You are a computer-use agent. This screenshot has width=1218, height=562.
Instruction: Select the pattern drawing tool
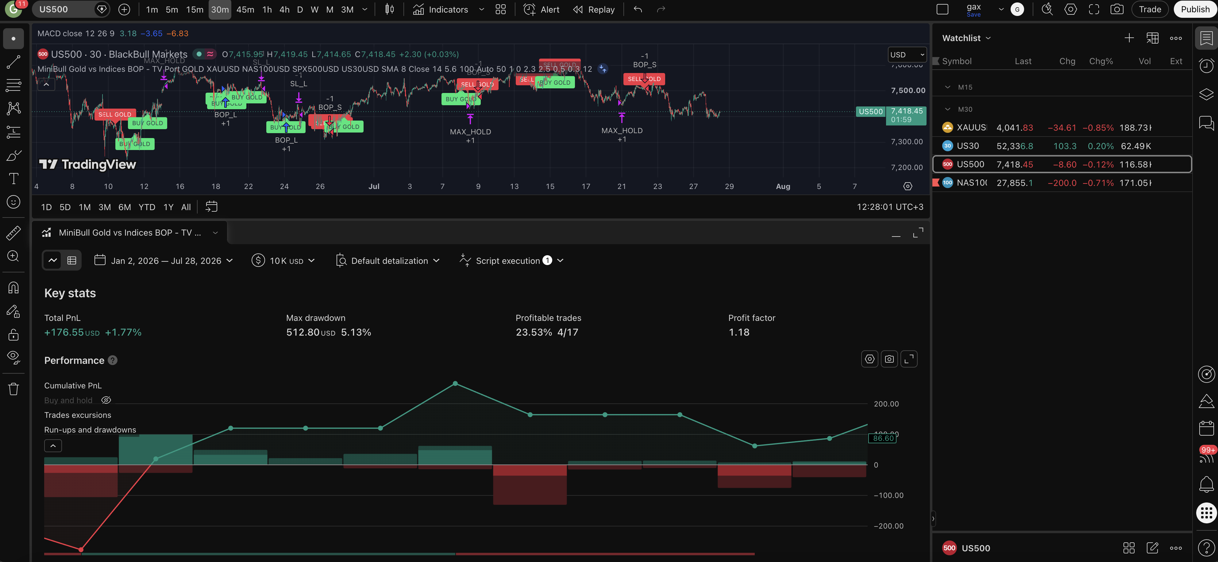click(13, 108)
